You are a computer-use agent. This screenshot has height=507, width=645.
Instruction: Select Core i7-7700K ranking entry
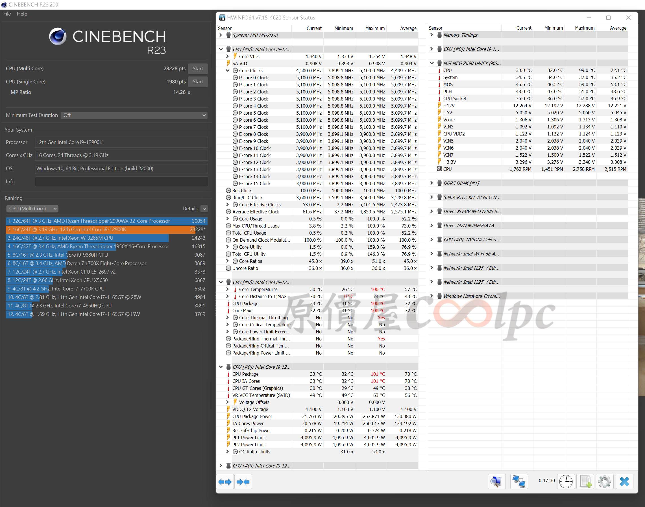point(107,289)
